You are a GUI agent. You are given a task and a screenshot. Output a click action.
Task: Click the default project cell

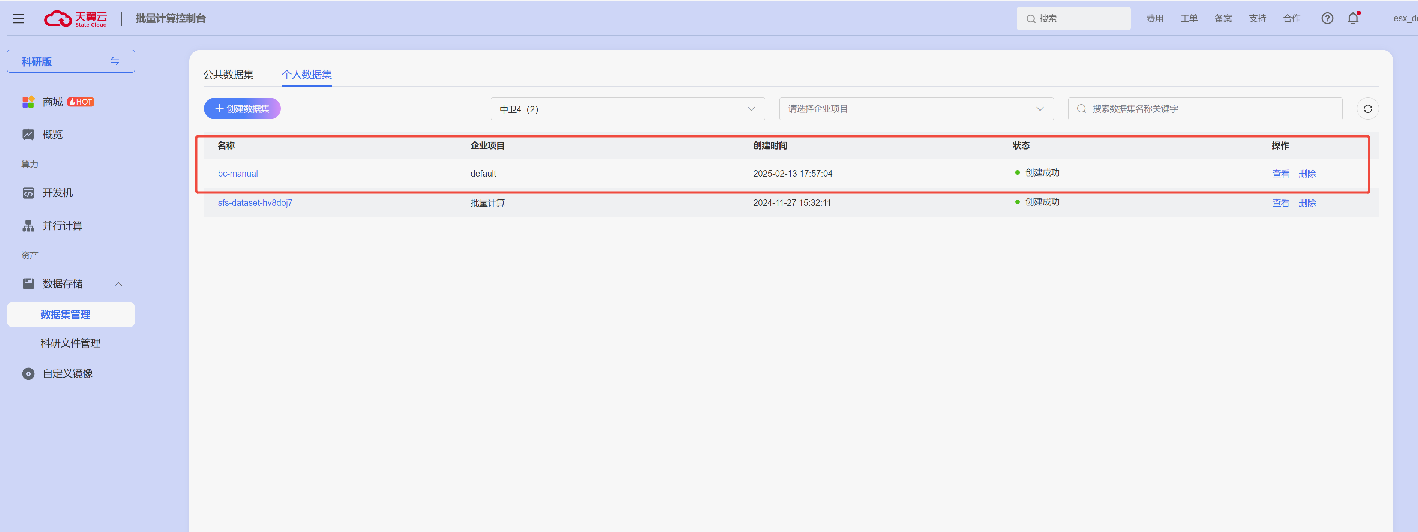[483, 173]
